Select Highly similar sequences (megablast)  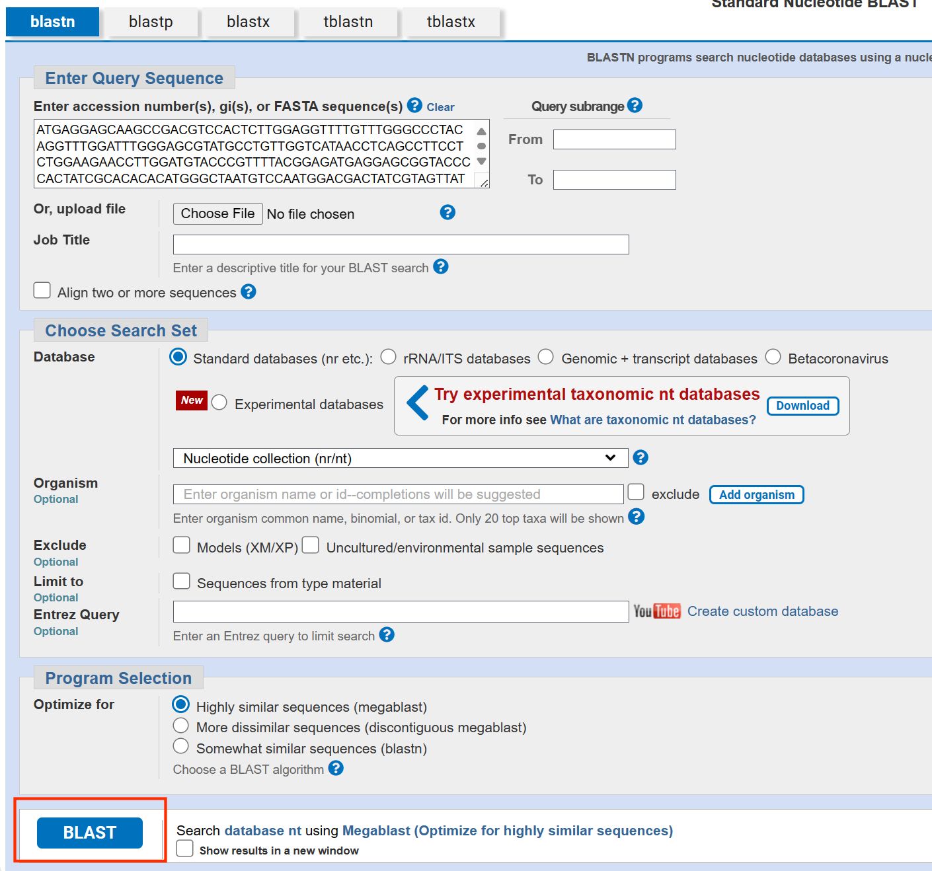(180, 704)
